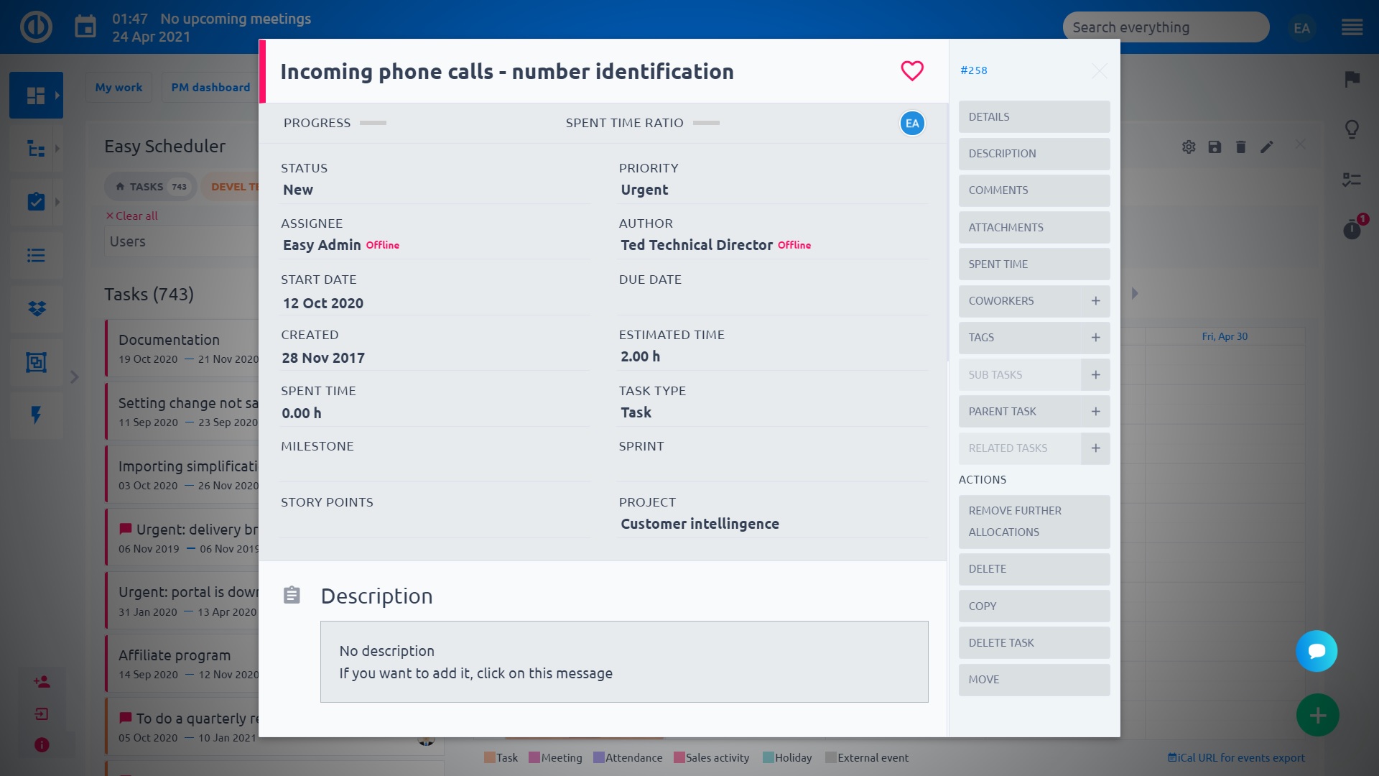The image size is (1379, 776).
Task: Click the stopwatch timer icon
Action: (1352, 230)
